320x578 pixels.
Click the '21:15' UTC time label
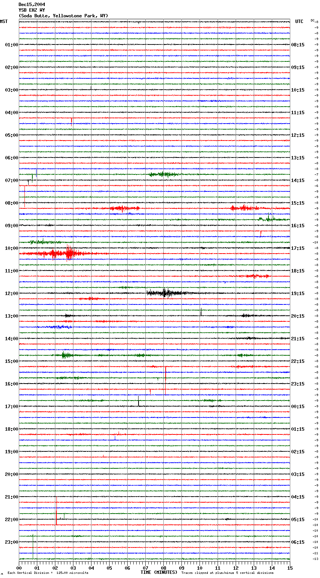298,339
